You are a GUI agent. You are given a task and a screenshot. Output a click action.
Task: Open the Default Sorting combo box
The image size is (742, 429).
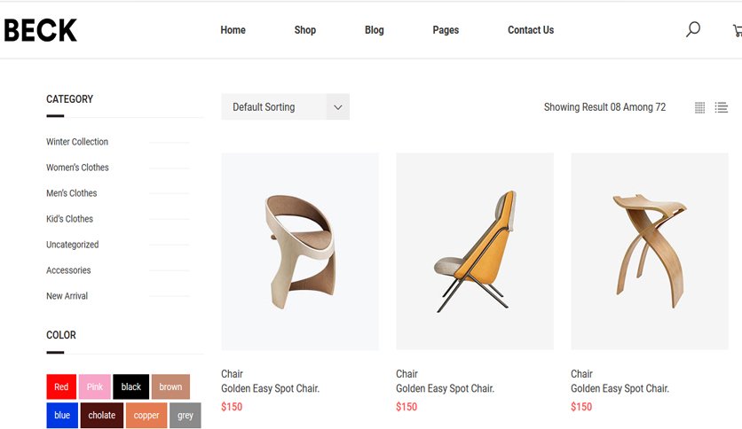pos(285,106)
